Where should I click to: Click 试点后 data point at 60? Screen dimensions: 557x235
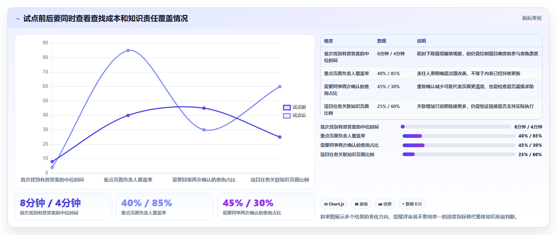pyautogui.click(x=280, y=87)
